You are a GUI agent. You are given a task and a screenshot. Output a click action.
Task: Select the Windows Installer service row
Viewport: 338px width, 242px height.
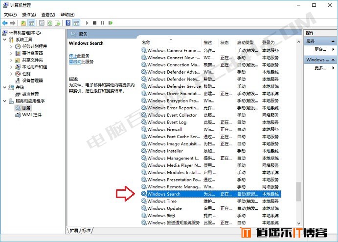pos(211,151)
